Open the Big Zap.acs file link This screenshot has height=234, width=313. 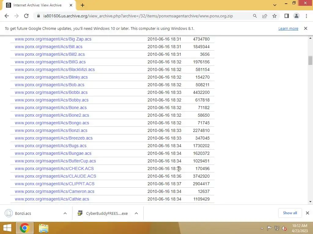click(x=53, y=39)
